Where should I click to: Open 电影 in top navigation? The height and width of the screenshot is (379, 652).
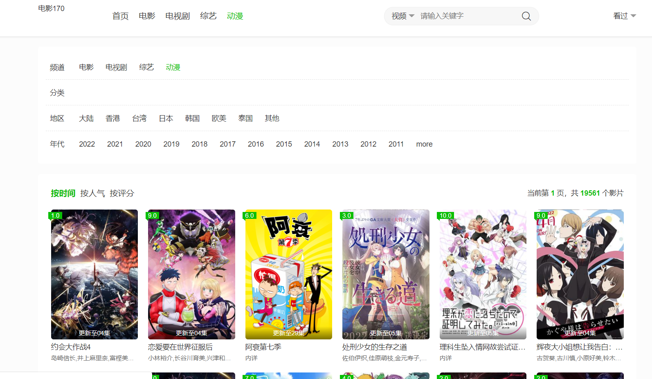147,16
